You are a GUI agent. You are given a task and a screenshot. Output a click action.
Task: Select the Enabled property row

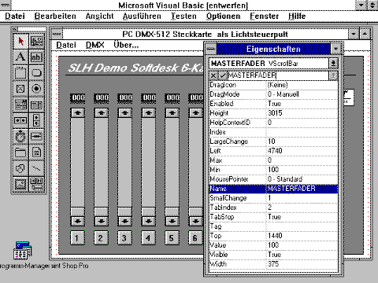pyautogui.click(x=273, y=104)
